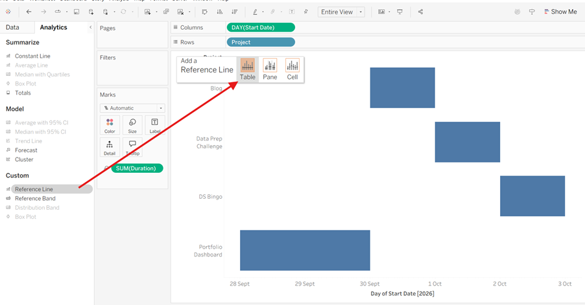Click the Show Me button
The height and width of the screenshot is (305, 585).
click(560, 12)
